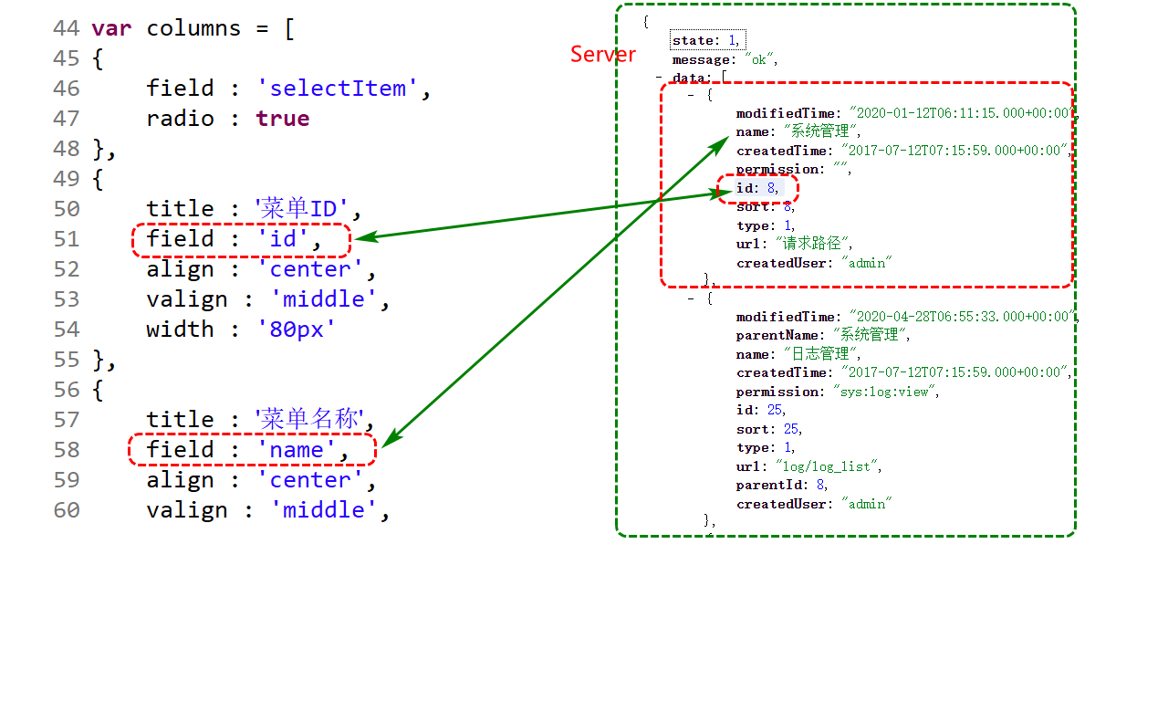Click the parentName "系统管理" entry
Image resolution: width=1168 pixels, height=701 pixels.
tap(824, 335)
